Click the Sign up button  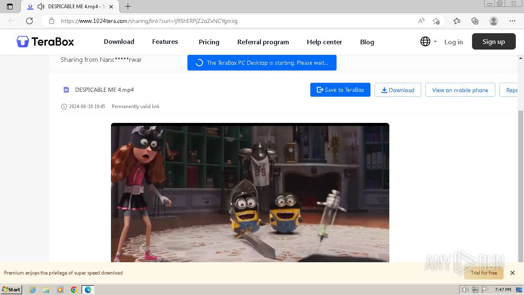pyautogui.click(x=494, y=41)
